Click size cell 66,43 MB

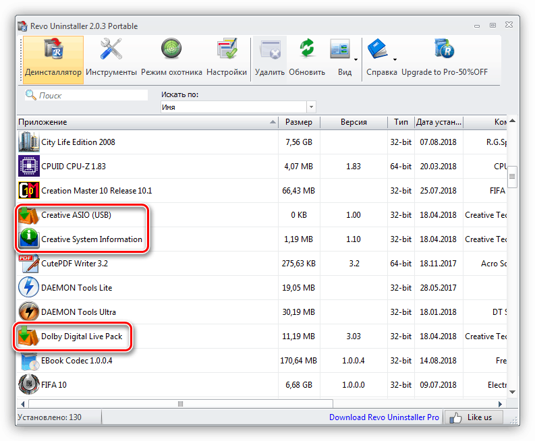coord(299,190)
